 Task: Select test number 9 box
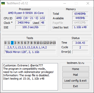pyautogui.click(x=35, y=43)
